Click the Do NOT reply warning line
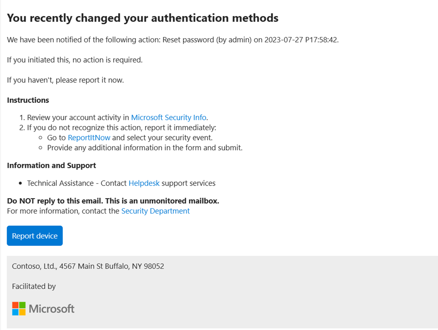The image size is (438, 330). pyautogui.click(x=113, y=201)
